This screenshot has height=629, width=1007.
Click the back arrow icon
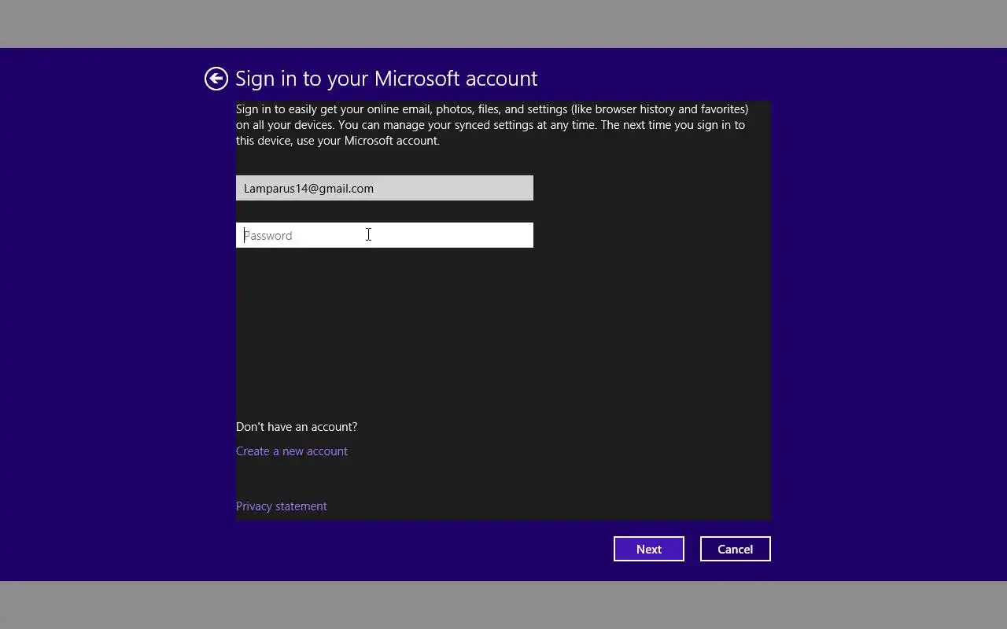pyautogui.click(x=216, y=79)
